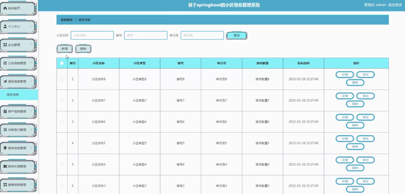Screen dimensions: 405x194
Task: Toggle the select-all checkbox in the table header
Action: [x=62, y=63]
